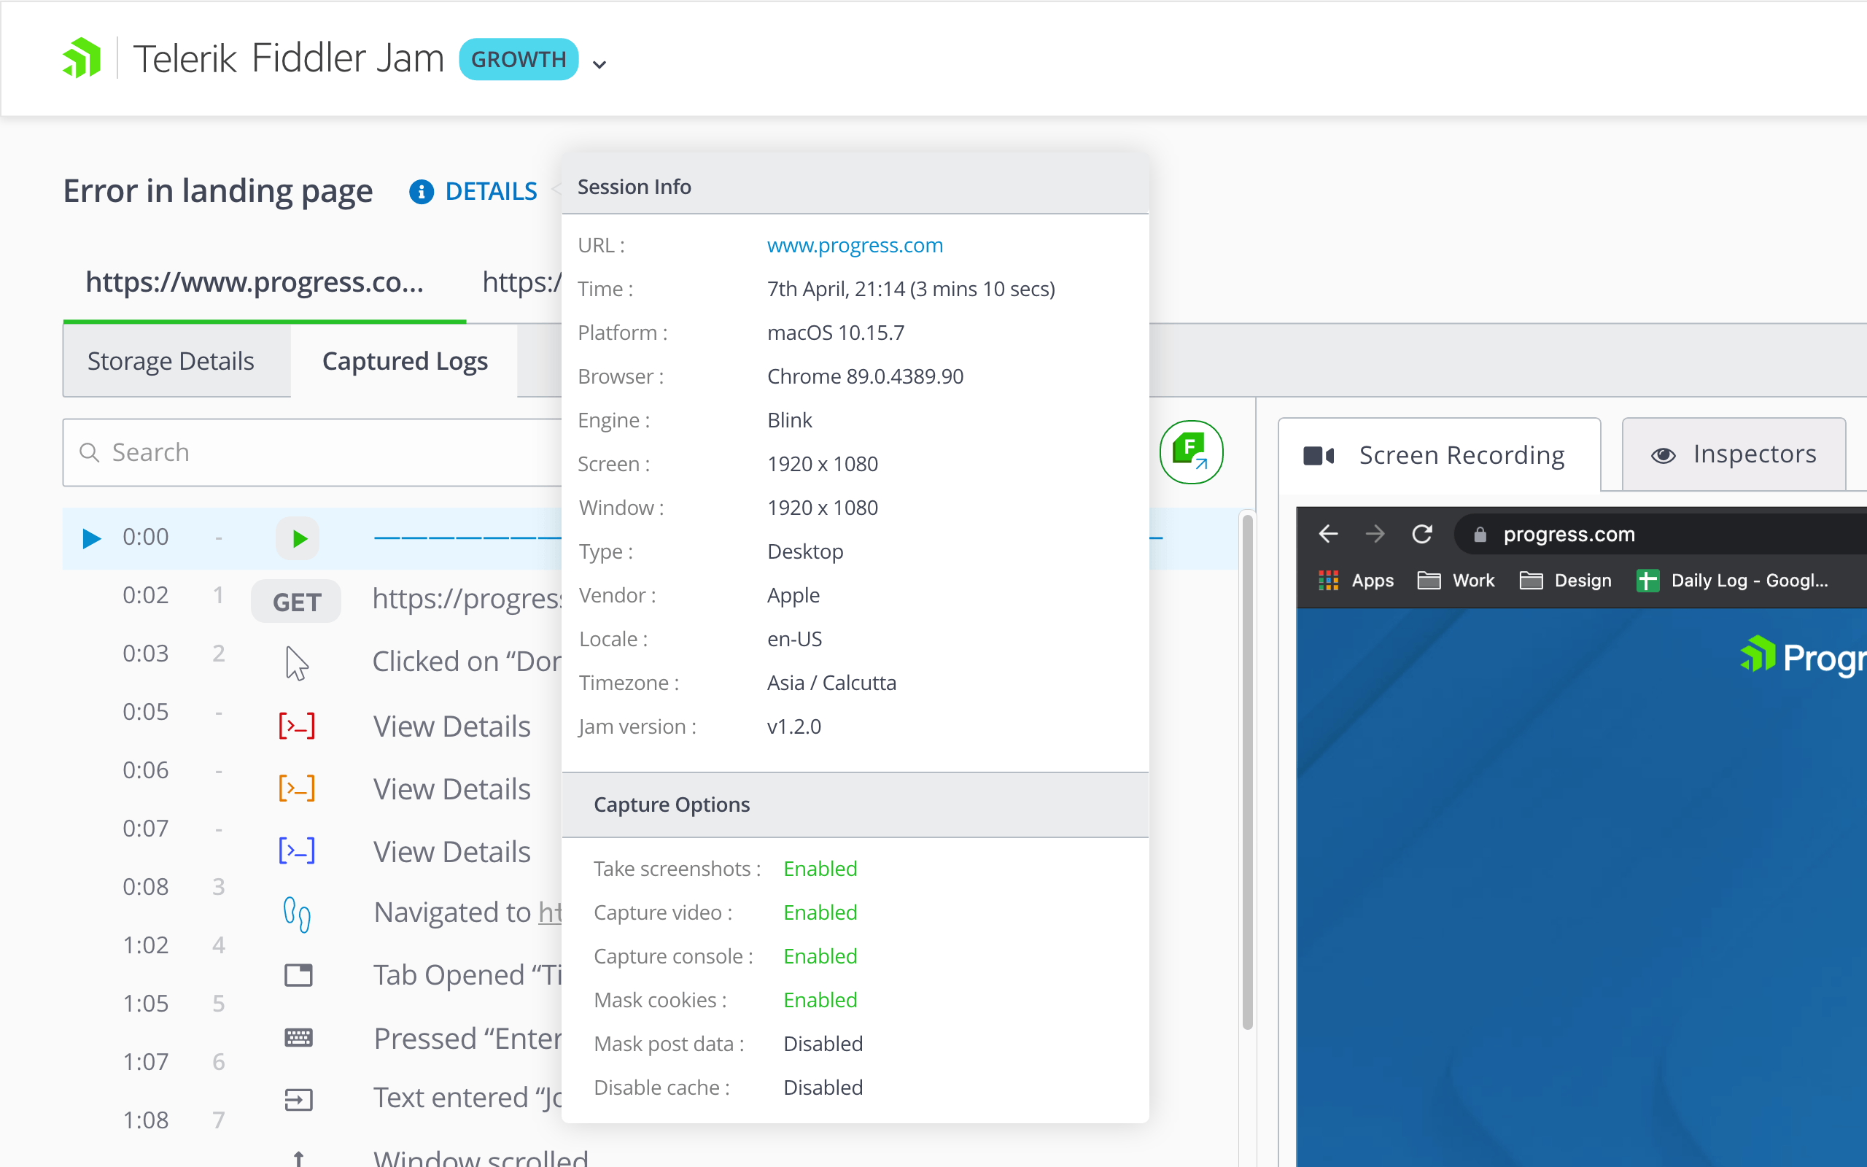Switch to the Screen Recording tab

[x=1439, y=454]
